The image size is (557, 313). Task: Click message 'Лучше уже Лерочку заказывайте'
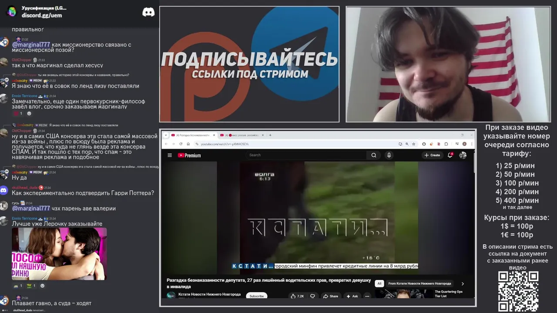57,224
